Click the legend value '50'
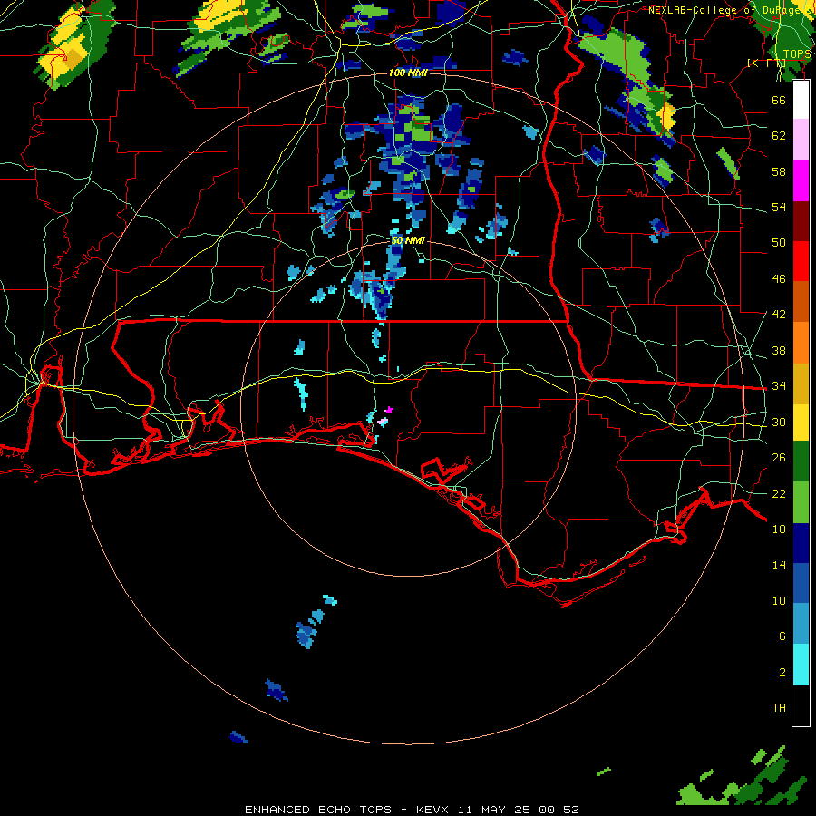This screenshot has height=816, width=816. pyautogui.click(x=779, y=243)
